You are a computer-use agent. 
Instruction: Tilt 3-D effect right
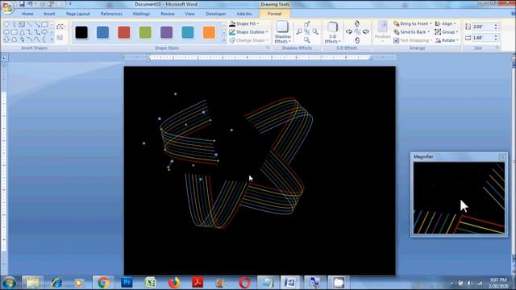click(365, 32)
